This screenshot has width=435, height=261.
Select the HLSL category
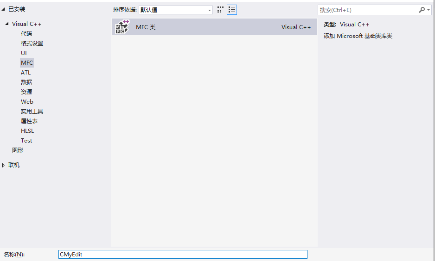tap(27, 130)
